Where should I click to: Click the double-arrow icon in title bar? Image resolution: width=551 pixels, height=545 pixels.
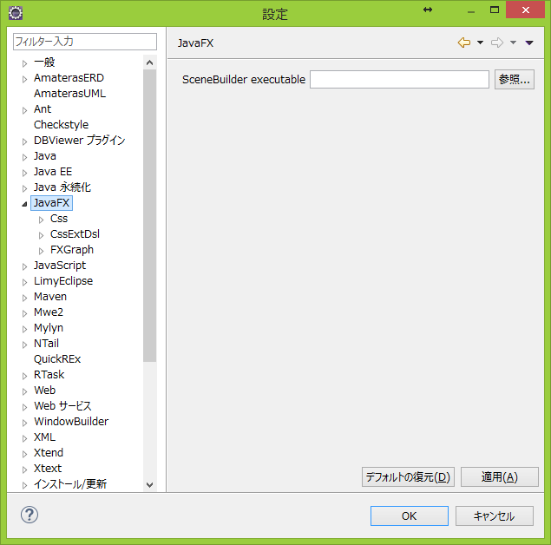click(x=428, y=10)
